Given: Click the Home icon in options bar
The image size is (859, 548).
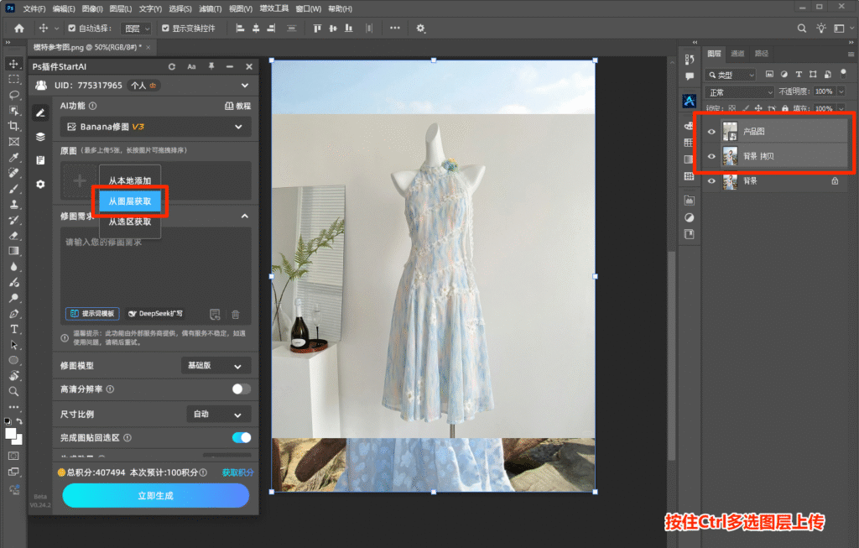Looking at the screenshot, I should 19,28.
